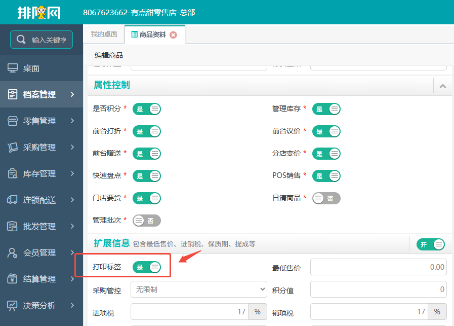
Task: Open the 会员管理 sidebar item
Action: coord(42,252)
